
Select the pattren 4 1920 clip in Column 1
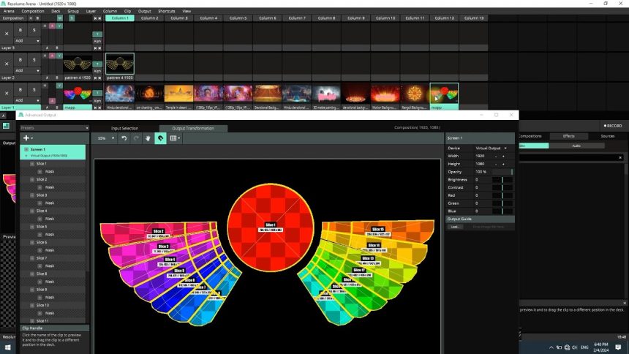point(120,64)
